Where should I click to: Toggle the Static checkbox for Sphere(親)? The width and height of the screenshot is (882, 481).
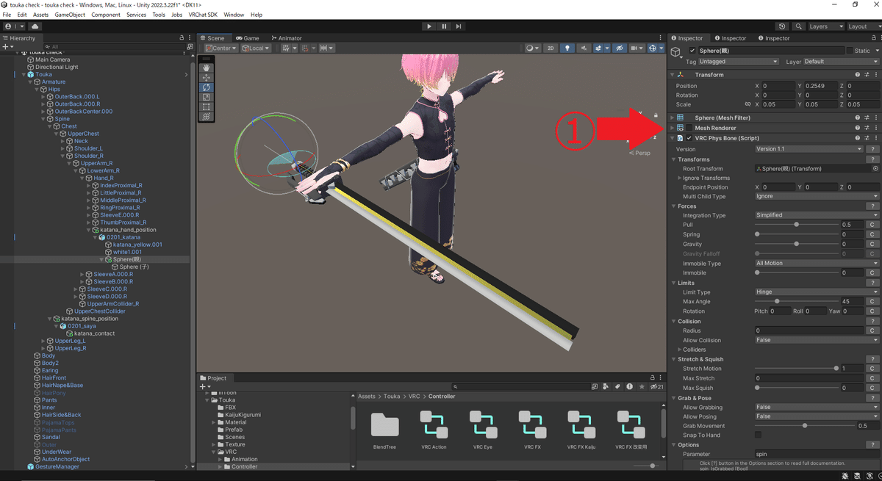(850, 50)
